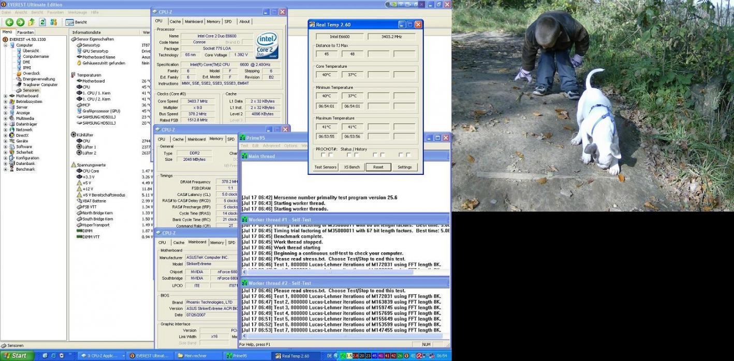Expand the Motherboard tree node
Image resolution: width=734 pixels, height=361 pixels.
5,96
